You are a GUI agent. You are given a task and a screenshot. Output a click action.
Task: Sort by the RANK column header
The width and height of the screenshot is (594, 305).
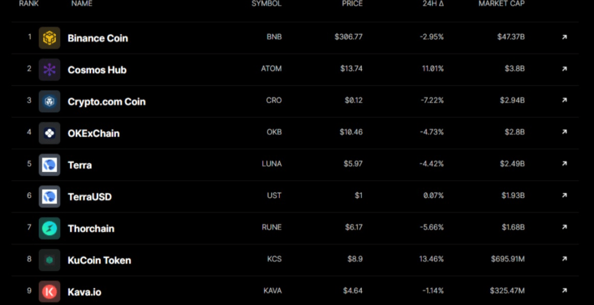click(29, 4)
